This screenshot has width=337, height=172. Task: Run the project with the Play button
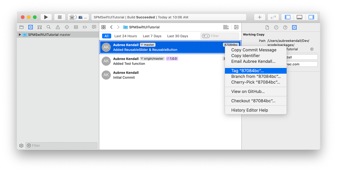pos(46,17)
